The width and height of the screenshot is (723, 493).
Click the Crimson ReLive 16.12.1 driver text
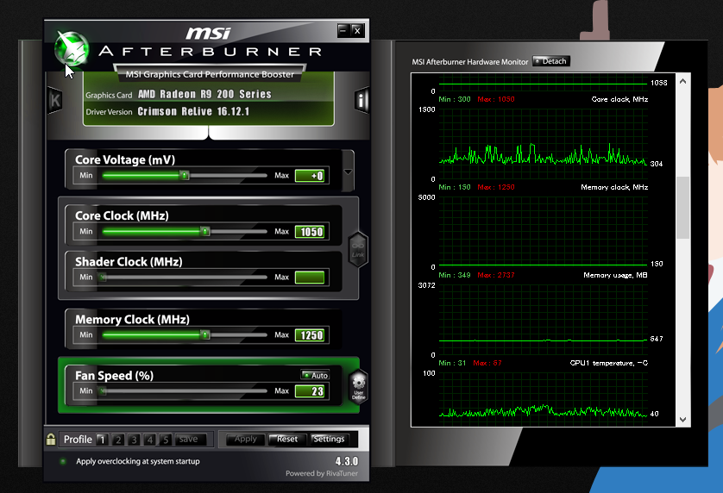coord(193,111)
